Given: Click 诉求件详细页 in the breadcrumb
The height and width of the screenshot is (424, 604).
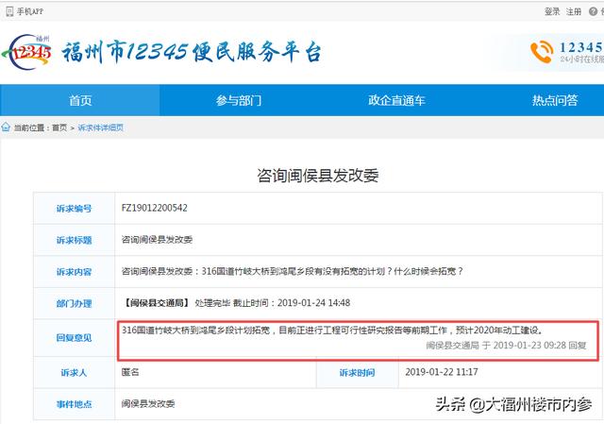Looking at the screenshot, I should tap(100, 127).
